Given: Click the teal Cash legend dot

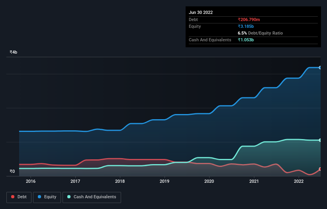Looking at the screenshot, I should pos(69,197).
